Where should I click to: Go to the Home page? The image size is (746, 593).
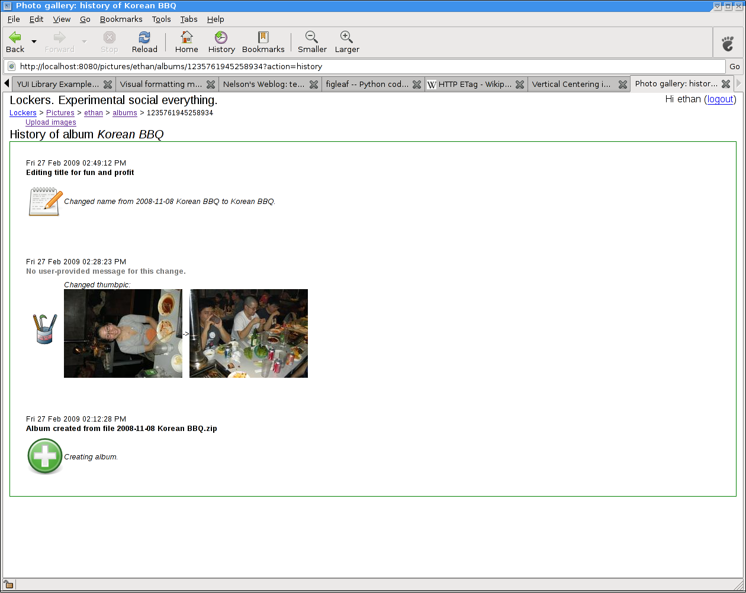[186, 42]
